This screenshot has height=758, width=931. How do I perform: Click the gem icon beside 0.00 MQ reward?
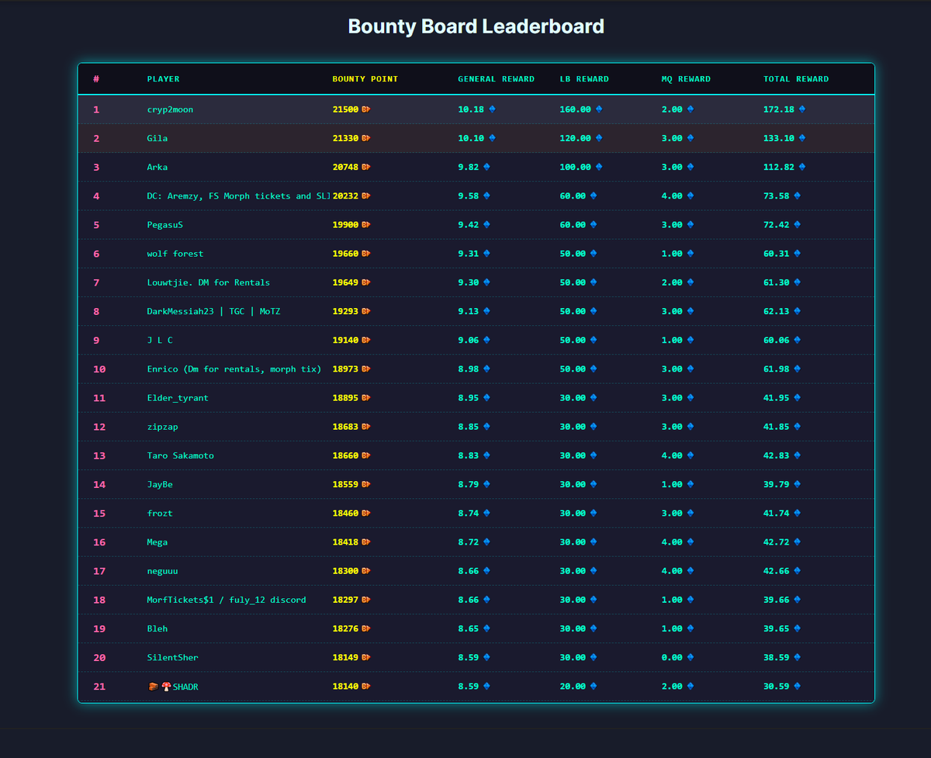[x=690, y=657]
